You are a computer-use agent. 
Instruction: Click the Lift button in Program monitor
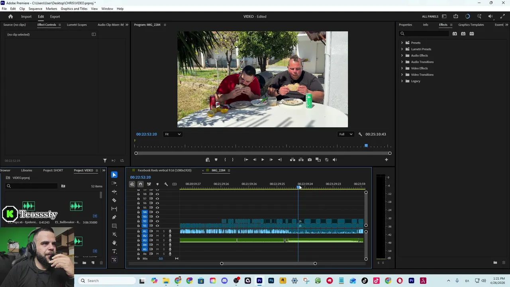point(292,159)
